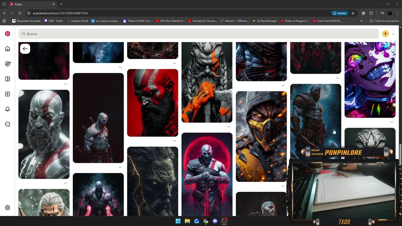
Task: Click the address bar URL
Action: tap(60, 13)
